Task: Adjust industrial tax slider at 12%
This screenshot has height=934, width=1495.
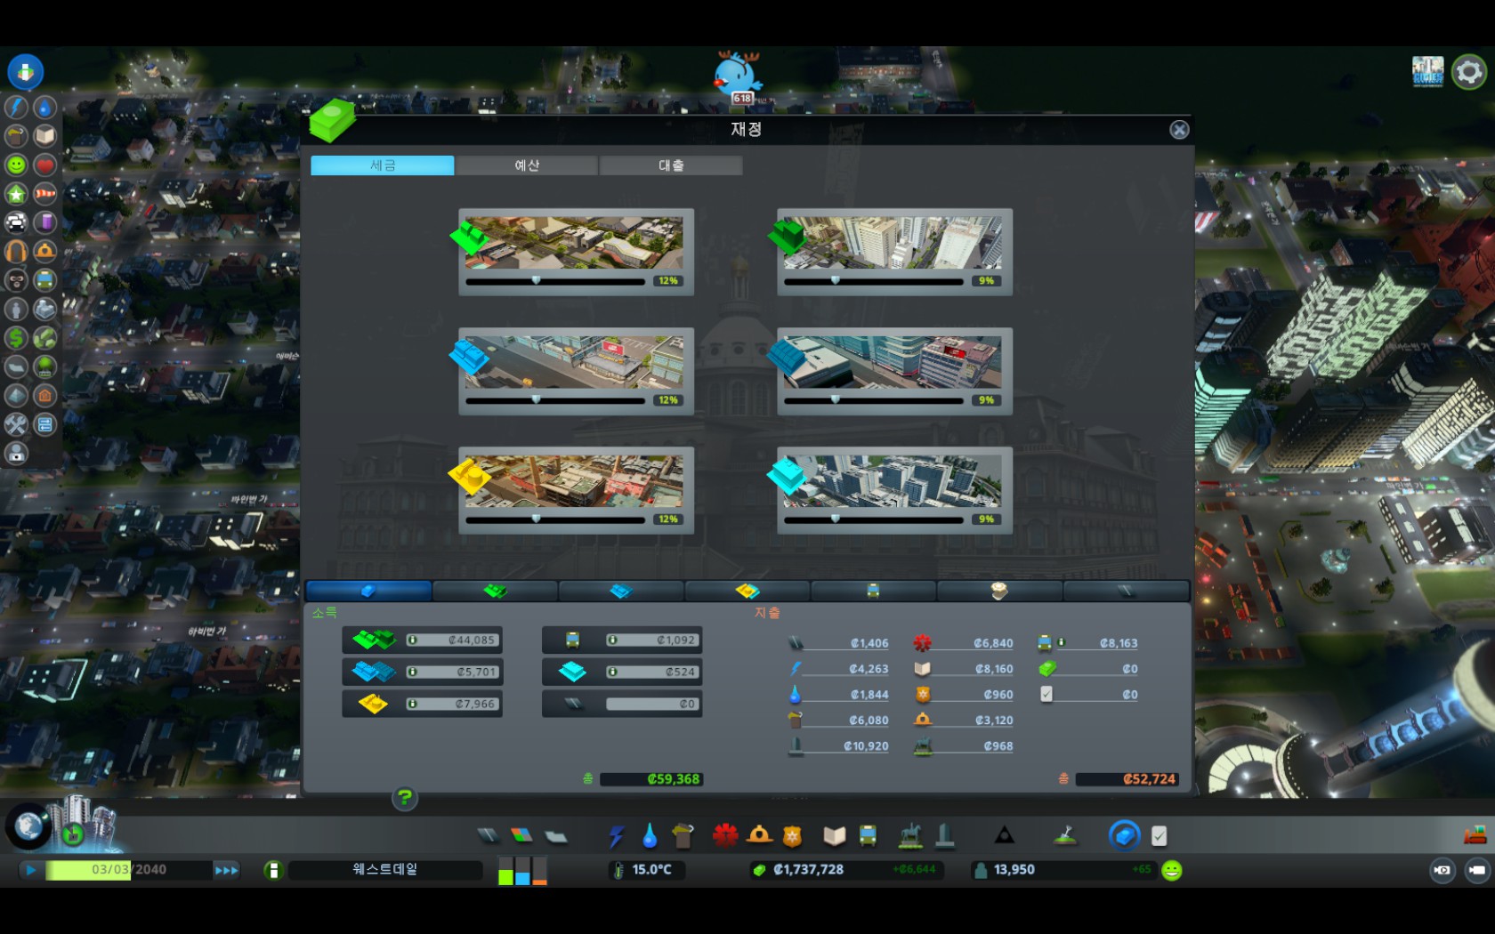Action: point(554,519)
